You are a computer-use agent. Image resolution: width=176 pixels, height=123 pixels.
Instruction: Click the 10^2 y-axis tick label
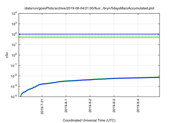click(14, 34)
